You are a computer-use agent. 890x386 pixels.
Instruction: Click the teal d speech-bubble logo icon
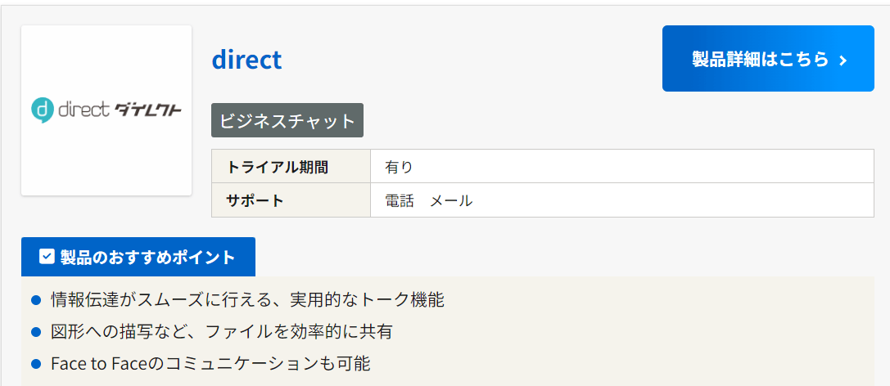pos(43,110)
